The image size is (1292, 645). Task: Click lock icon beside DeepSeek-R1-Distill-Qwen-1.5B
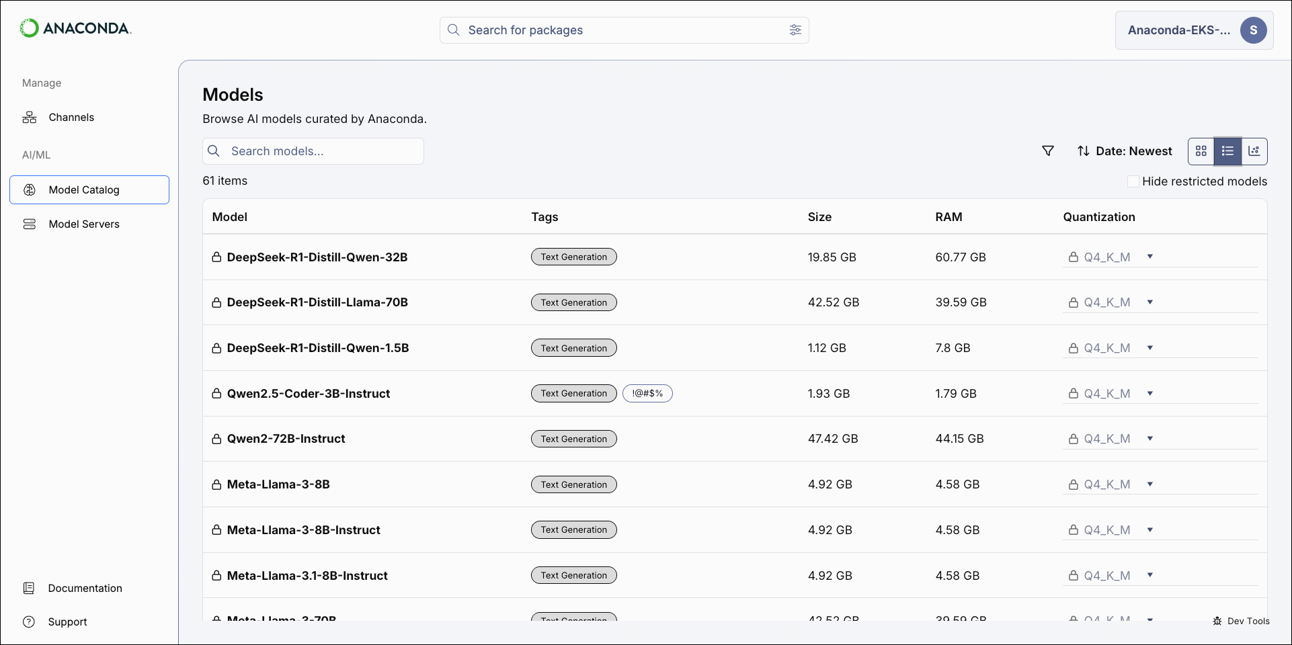coord(216,348)
